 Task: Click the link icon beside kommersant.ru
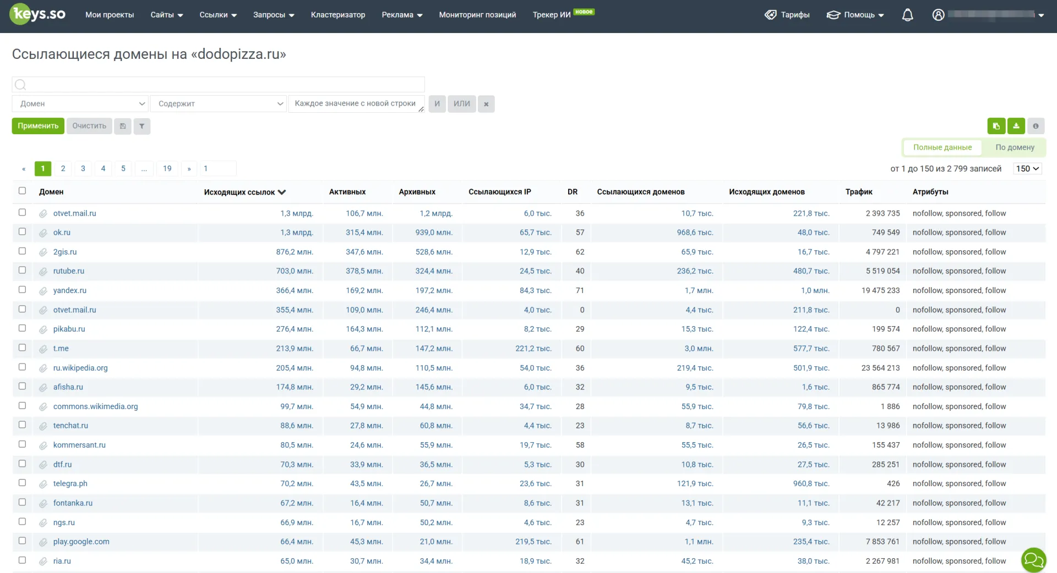[x=43, y=445]
